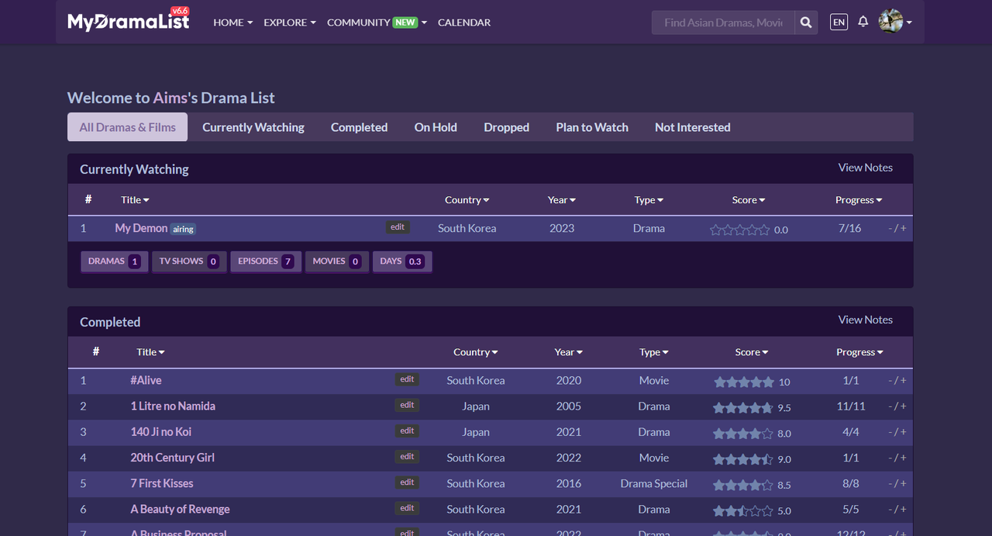Switch to the Dropped tab
This screenshot has width=992, height=536.
point(506,127)
